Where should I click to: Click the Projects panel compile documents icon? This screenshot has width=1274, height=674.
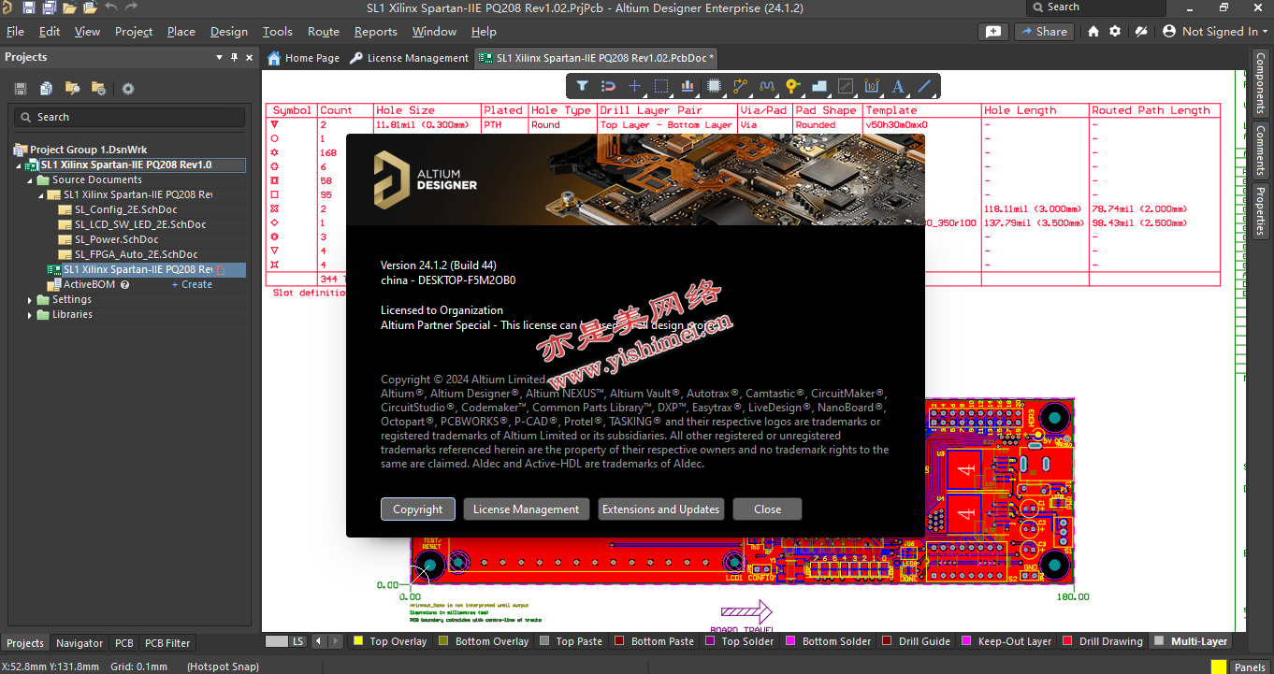(47, 89)
